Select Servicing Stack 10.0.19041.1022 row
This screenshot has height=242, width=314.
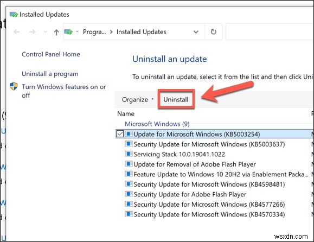(x=179, y=154)
